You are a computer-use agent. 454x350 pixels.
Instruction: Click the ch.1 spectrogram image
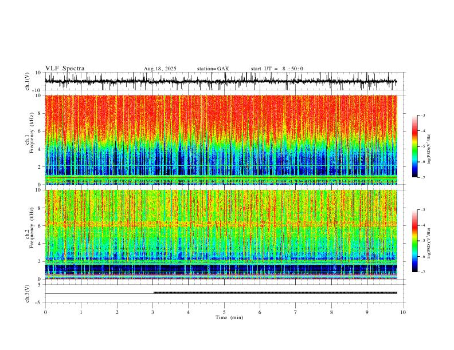pos(221,140)
